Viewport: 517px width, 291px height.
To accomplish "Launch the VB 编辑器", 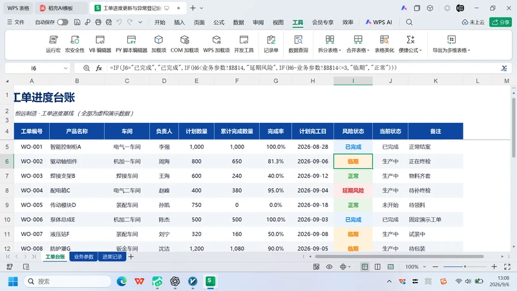I will click(x=100, y=44).
